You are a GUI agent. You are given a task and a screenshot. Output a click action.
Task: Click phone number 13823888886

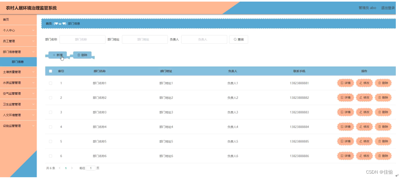point(299,156)
